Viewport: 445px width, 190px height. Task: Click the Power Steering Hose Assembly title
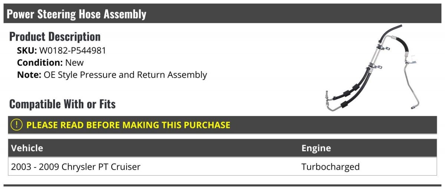(77, 14)
